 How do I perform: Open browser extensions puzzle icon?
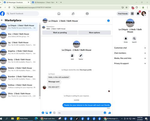point(137,7)
